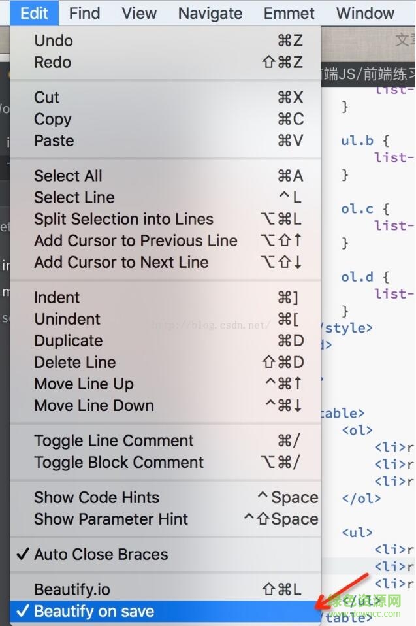Select Show Code Hints entry
The image size is (416, 626).
coord(97,497)
